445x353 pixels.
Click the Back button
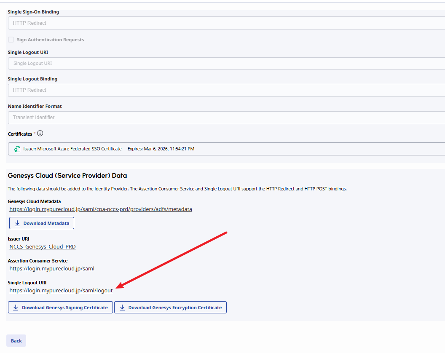coord(16,340)
